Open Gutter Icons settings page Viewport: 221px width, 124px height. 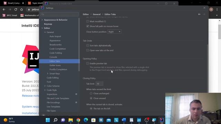click(x=55, y=65)
